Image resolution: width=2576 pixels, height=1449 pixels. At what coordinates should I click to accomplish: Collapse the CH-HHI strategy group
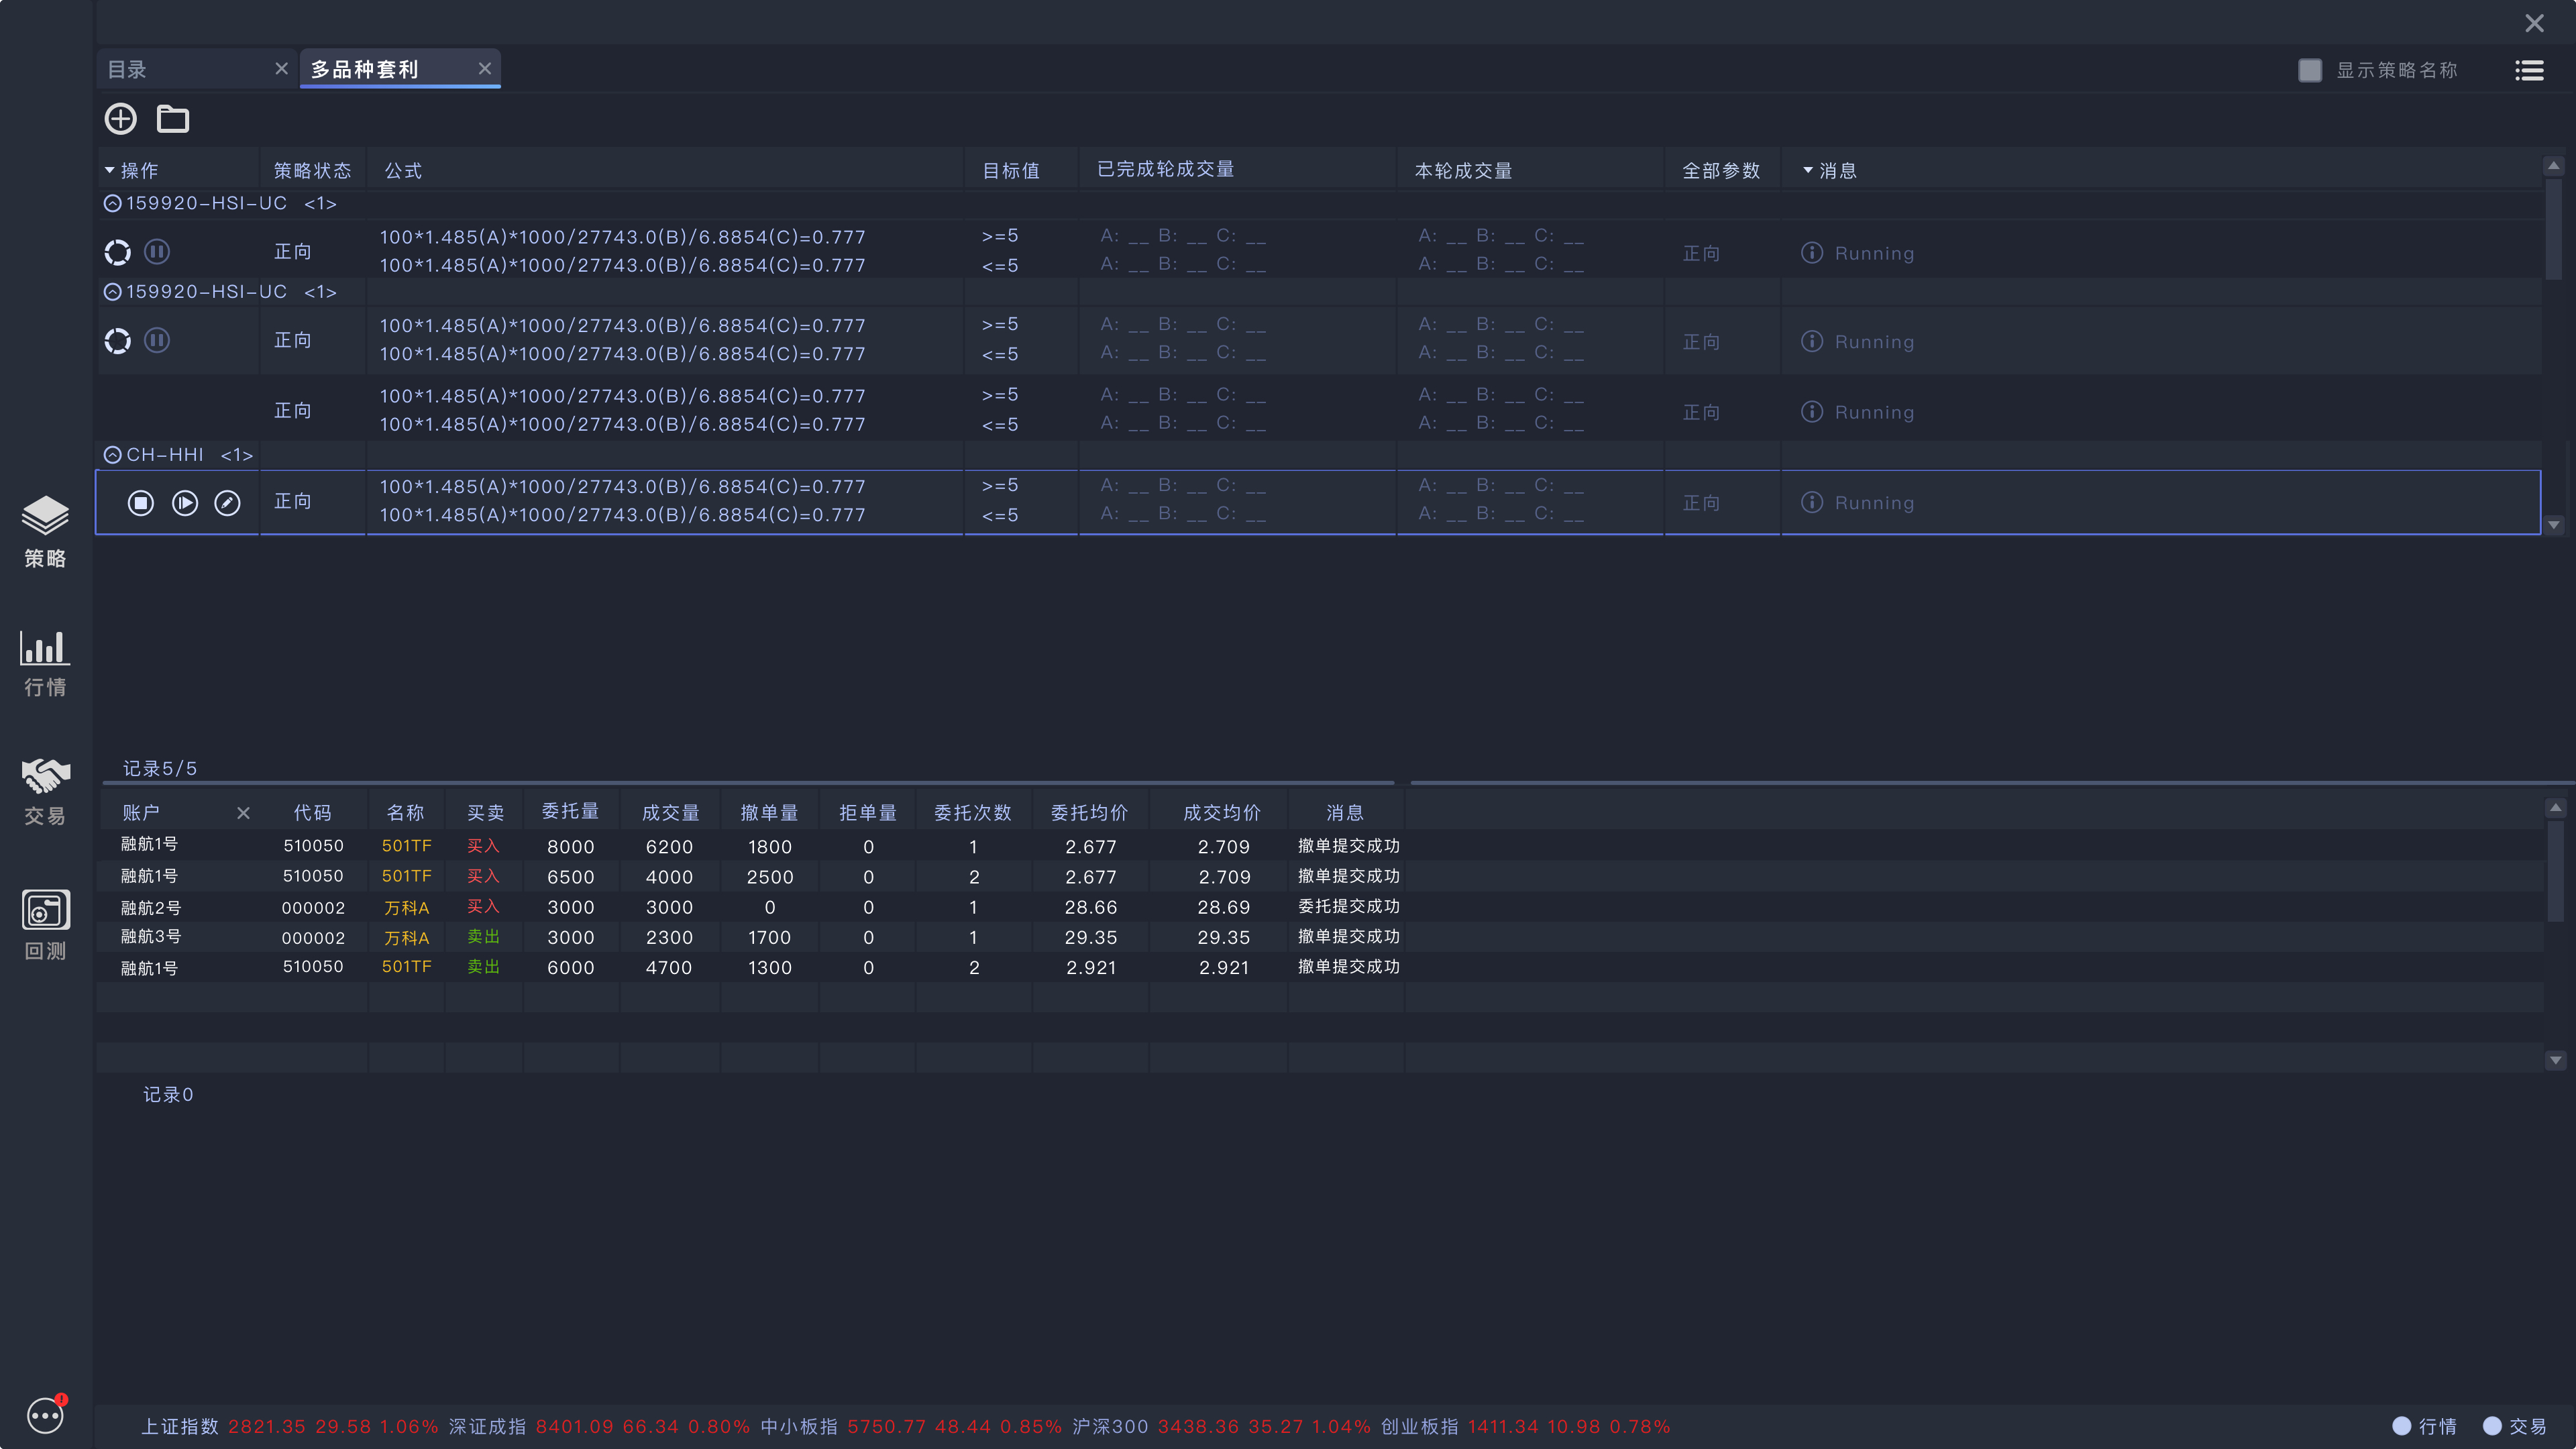(112, 455)
